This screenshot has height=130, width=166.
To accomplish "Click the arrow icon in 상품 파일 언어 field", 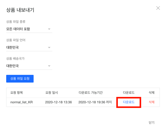I will point(49,48).
